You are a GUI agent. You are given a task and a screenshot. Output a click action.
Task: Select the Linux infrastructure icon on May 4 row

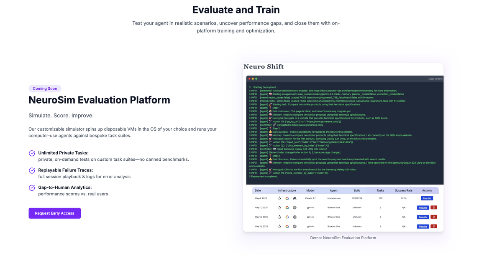click(279, 198)
